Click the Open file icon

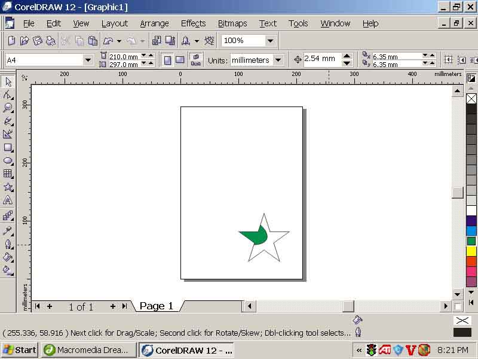click(24, 41)
